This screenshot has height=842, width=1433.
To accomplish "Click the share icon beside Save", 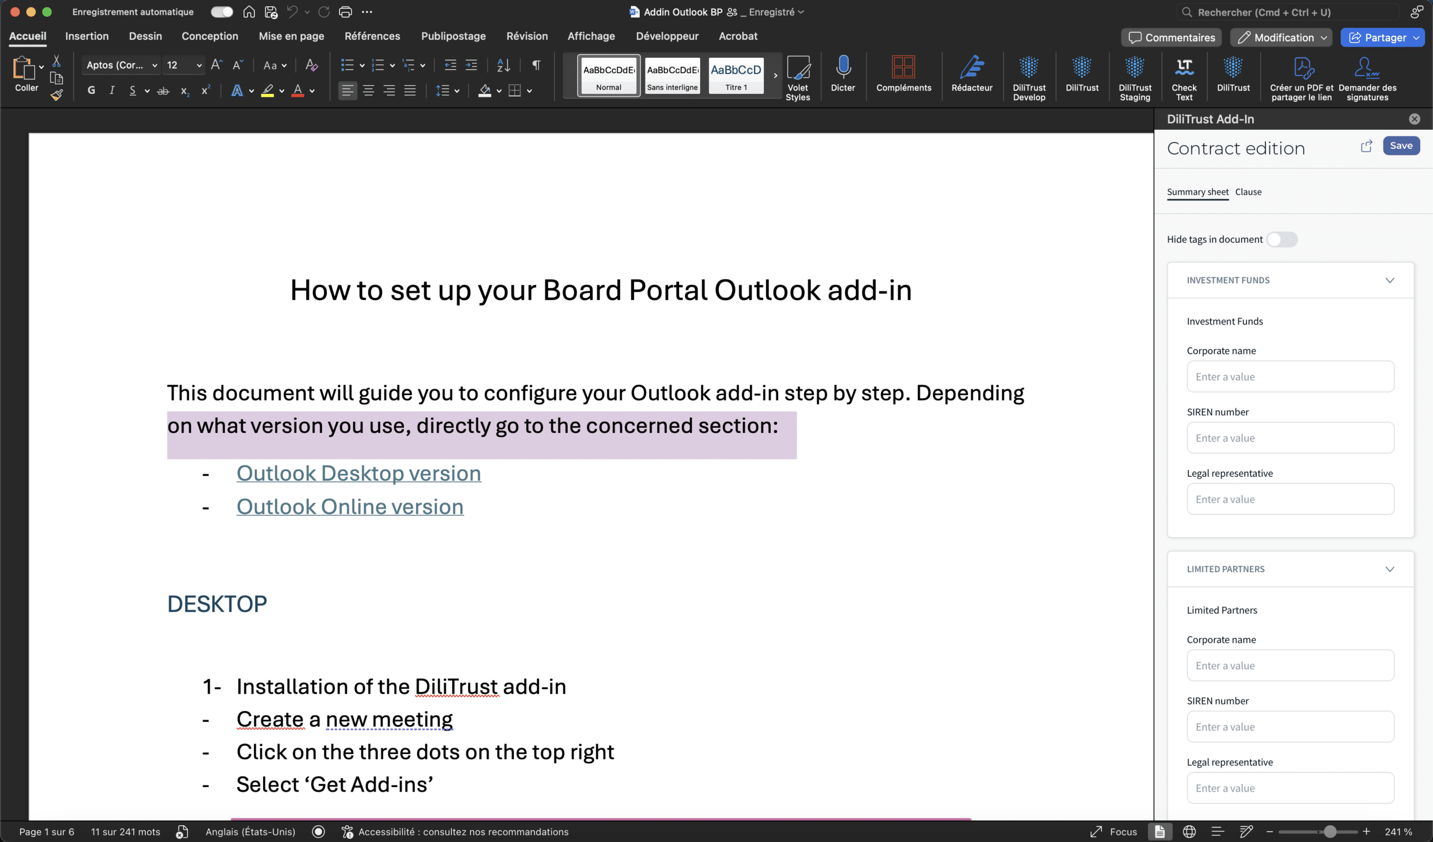I will [x=1366, y=146].
